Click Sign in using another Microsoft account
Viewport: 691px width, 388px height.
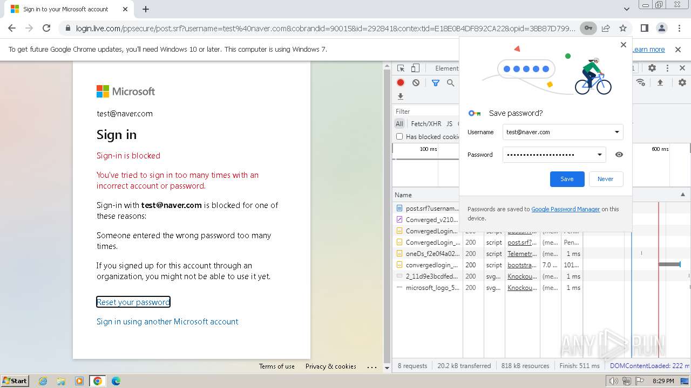(167, 322)
